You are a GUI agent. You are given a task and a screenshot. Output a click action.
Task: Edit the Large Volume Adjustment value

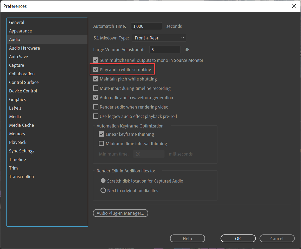click(165, 49)
